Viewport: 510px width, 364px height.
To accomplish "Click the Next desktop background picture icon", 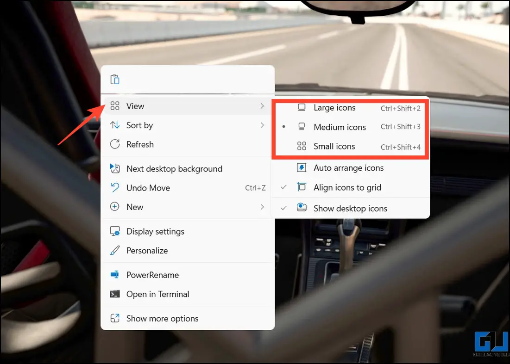I will tap(115, 168).
